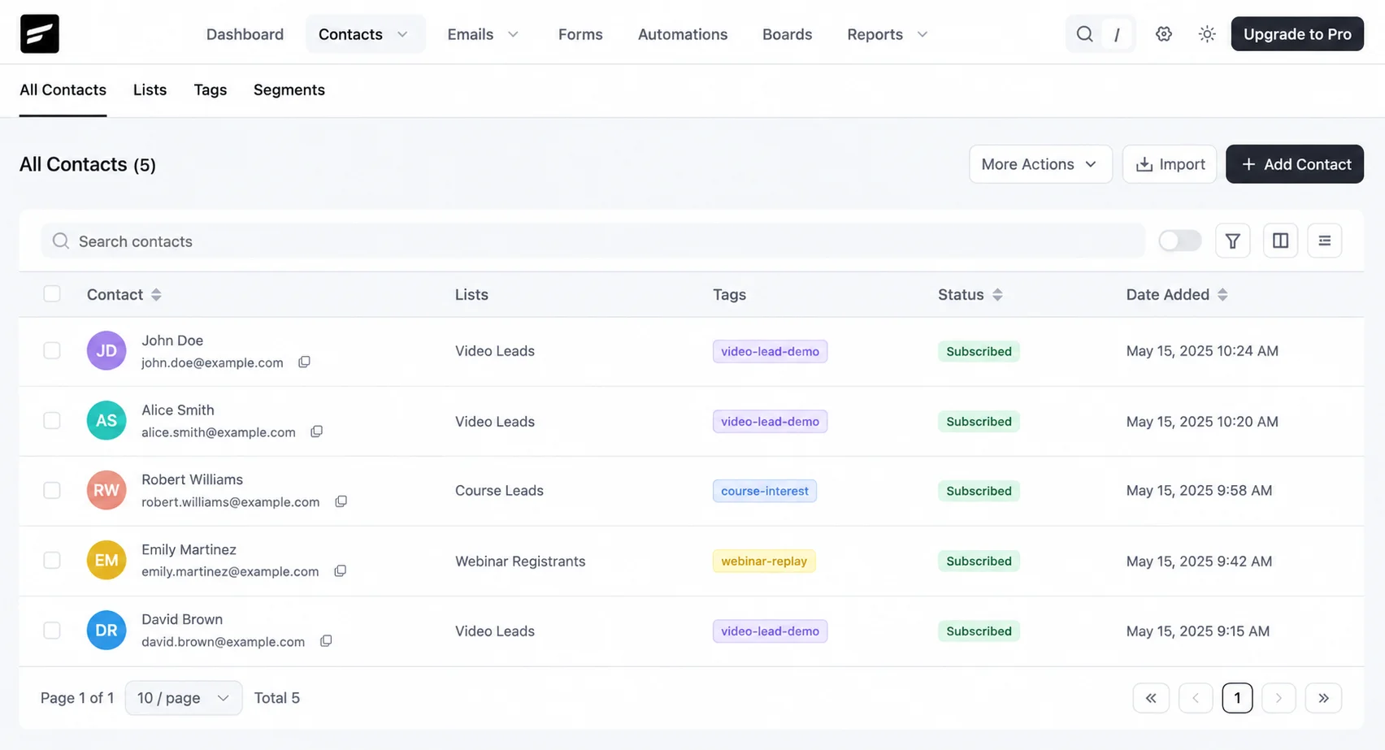The image size is (1385, 750).
Task: Open the 10 / page selector
Action: (x=184, y=698)
